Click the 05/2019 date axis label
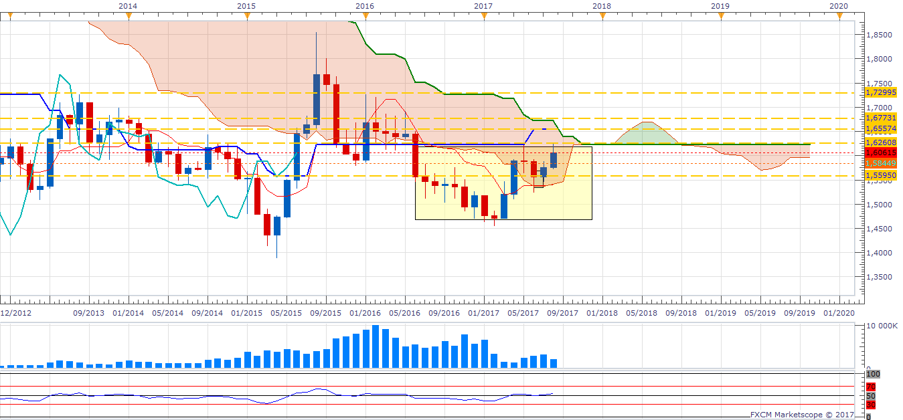This screenshot has width=903, height=420. coord(760,313)
